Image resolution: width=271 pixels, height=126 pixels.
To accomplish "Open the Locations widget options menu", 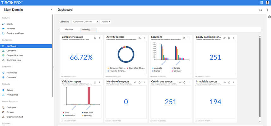I will tap(189, 38).
